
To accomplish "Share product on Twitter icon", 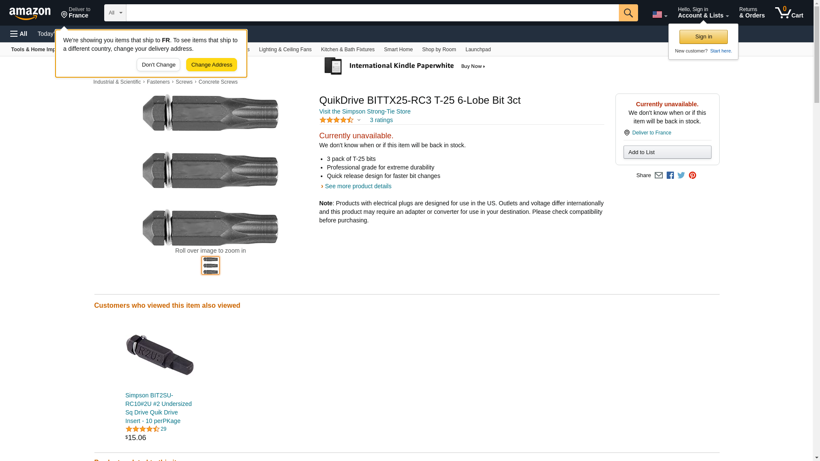I will pyautogui.click(x=681, y=175).
